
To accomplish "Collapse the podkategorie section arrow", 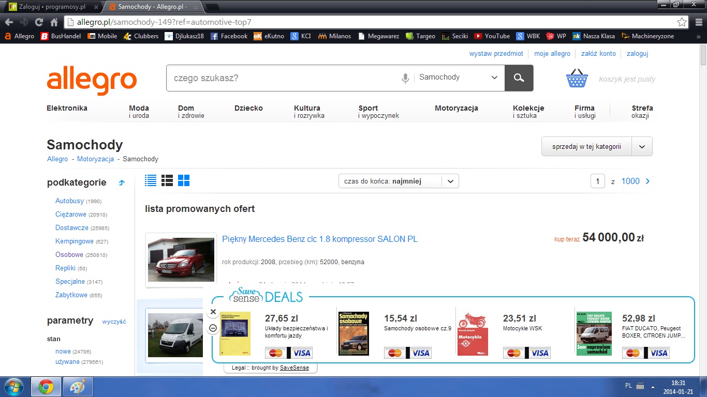I will pyautogui.click(x=122, y=182).
